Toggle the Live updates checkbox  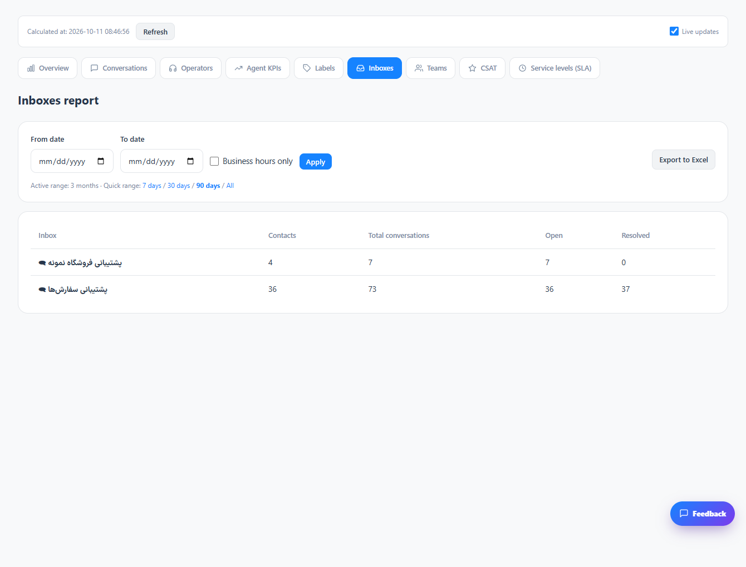coord(674,31)
